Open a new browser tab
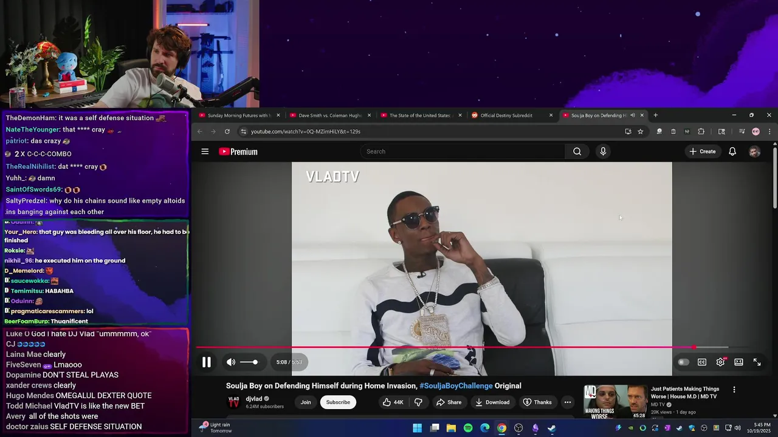 655,115
